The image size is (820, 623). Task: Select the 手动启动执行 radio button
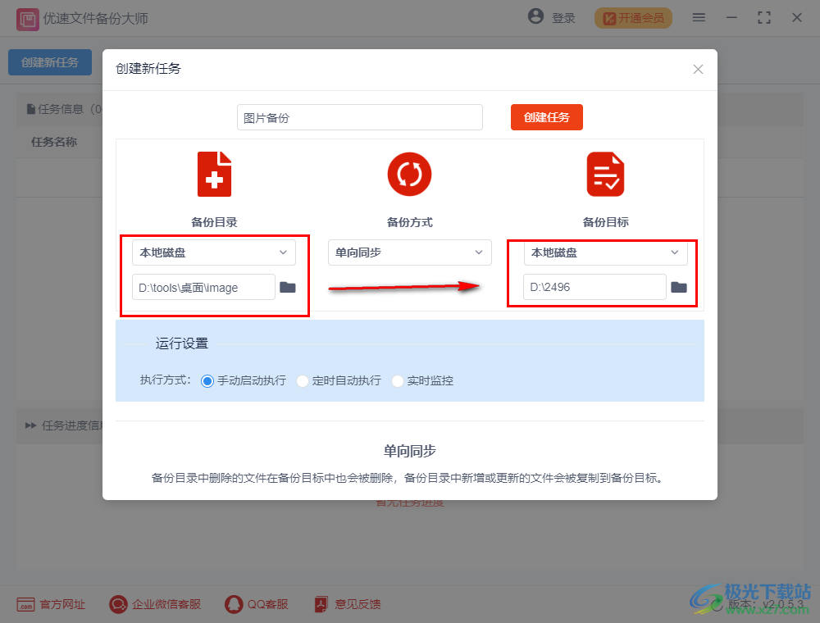click(x=207, y=380)
